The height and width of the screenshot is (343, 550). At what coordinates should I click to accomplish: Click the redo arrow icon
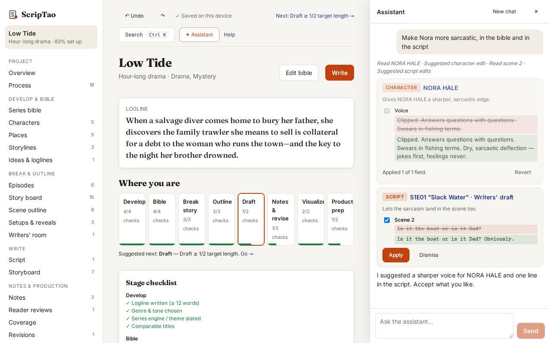pos(162,16)
